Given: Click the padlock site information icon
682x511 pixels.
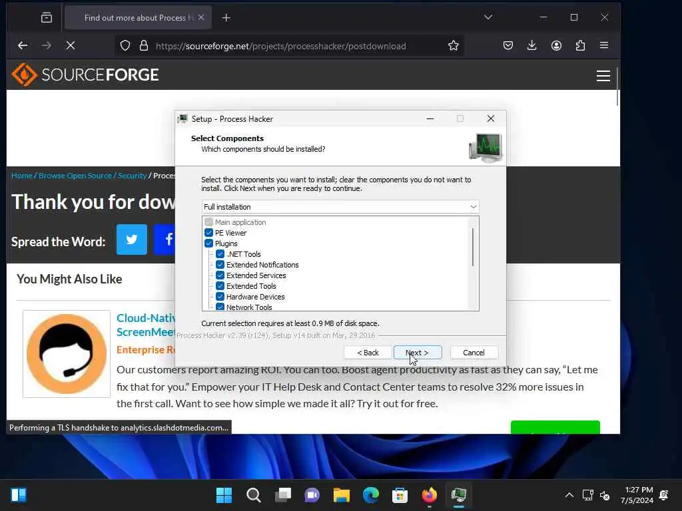Looking at the screenshot, I should [x=144, y=46].
